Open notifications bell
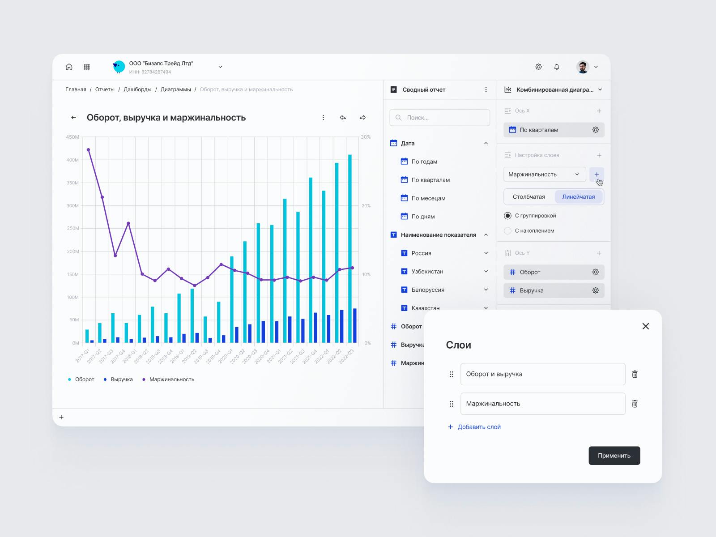The image size is (716, 537). pyautogui.click(x=557, y=67)
